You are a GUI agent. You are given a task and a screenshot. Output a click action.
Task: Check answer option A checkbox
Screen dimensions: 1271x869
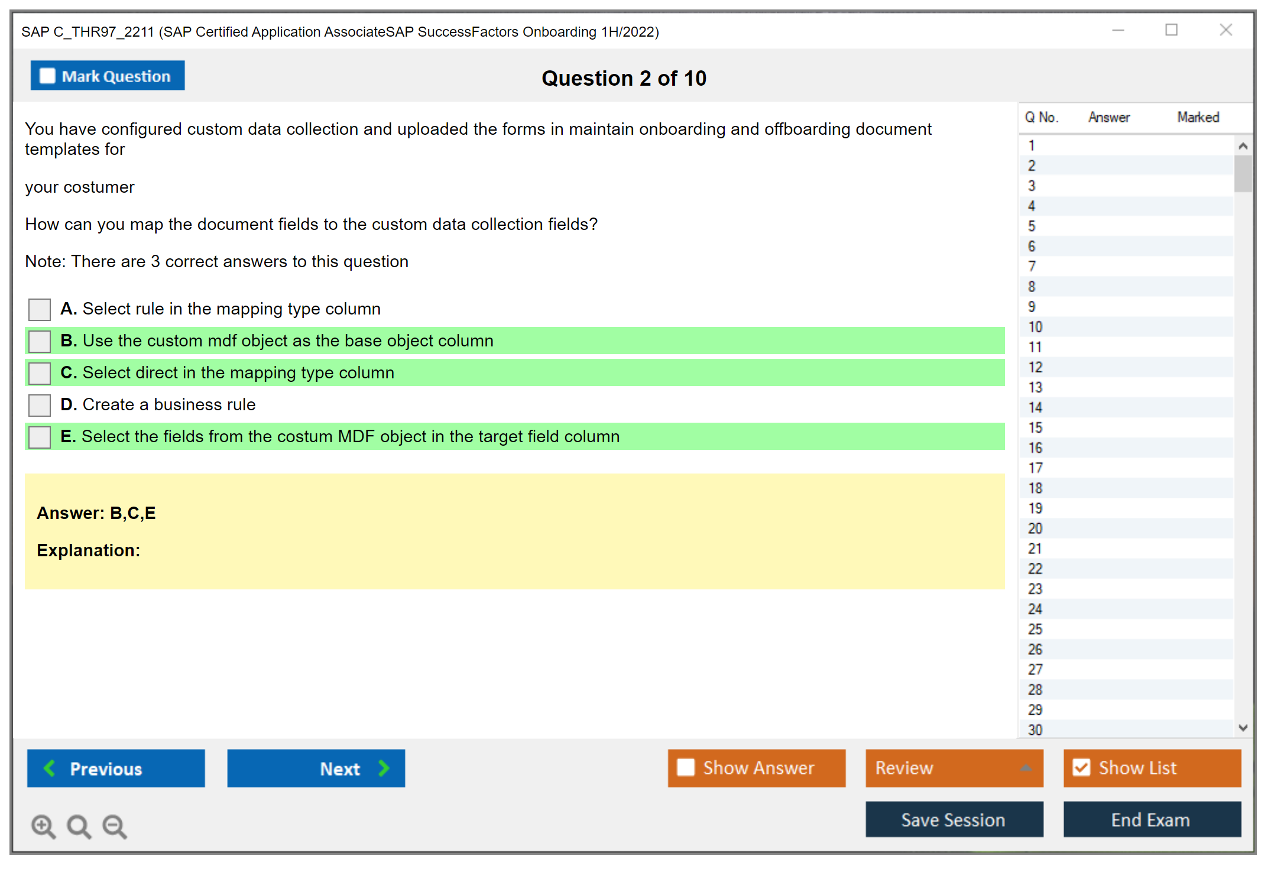40,309
